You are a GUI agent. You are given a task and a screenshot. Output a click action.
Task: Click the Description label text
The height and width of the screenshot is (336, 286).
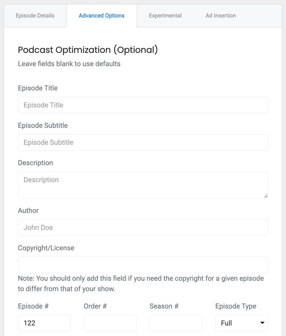[35, 163]
